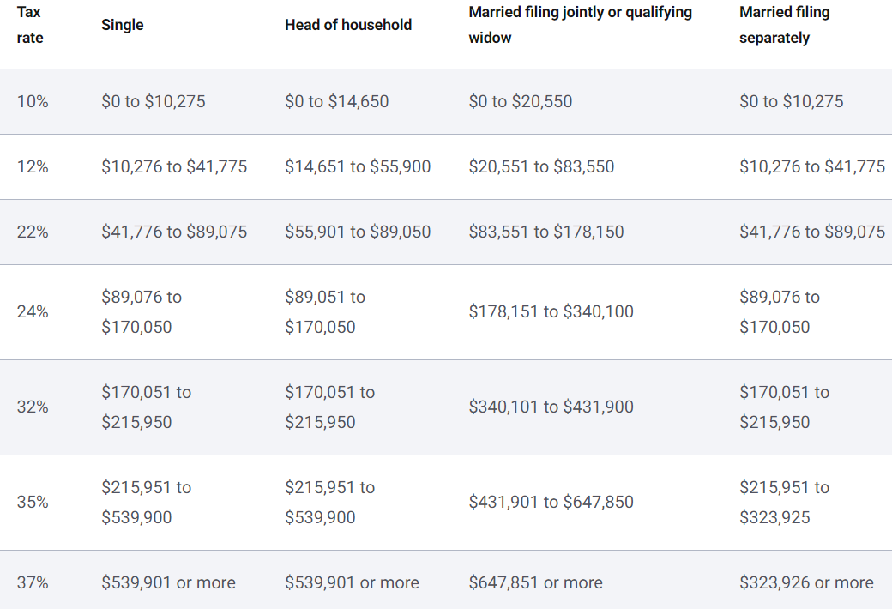Select the "$178,151 to $340,100" cell
This screenshot has height=609, width=892.
point(551,311)
